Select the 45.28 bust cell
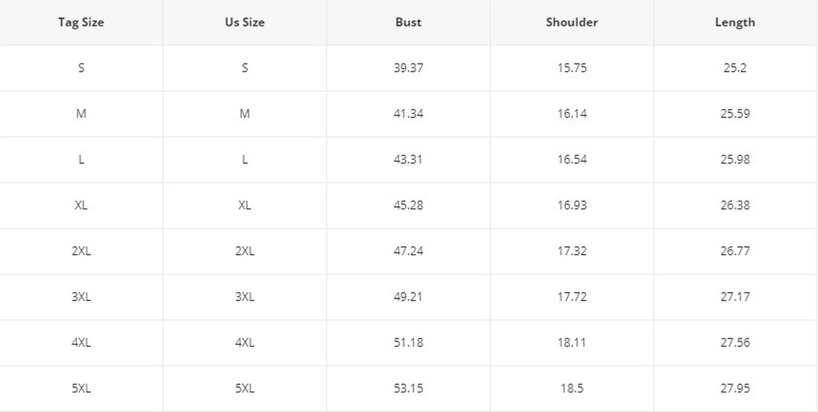 tap(408, 205)
